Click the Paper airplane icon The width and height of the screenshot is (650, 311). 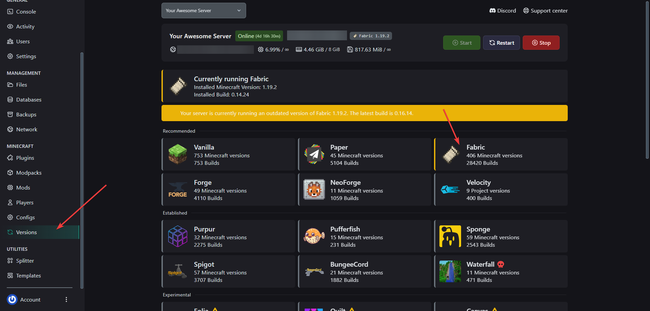click(314, 154)
